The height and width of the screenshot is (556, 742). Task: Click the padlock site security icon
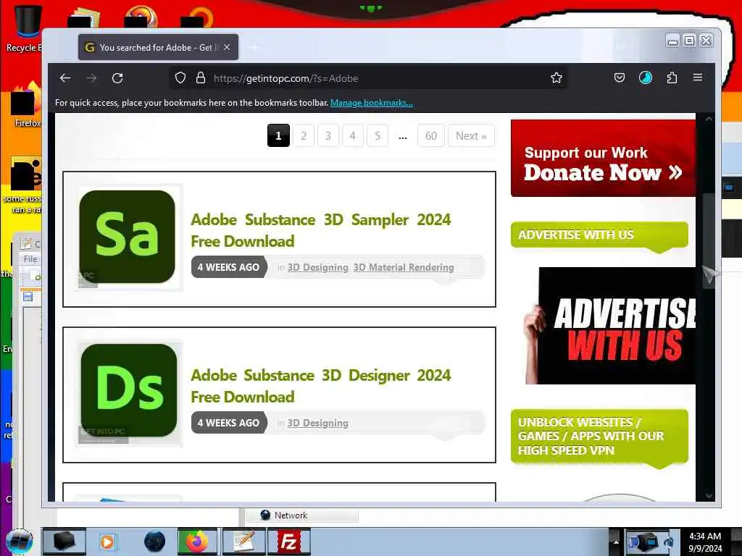click(x=201, y=78)
